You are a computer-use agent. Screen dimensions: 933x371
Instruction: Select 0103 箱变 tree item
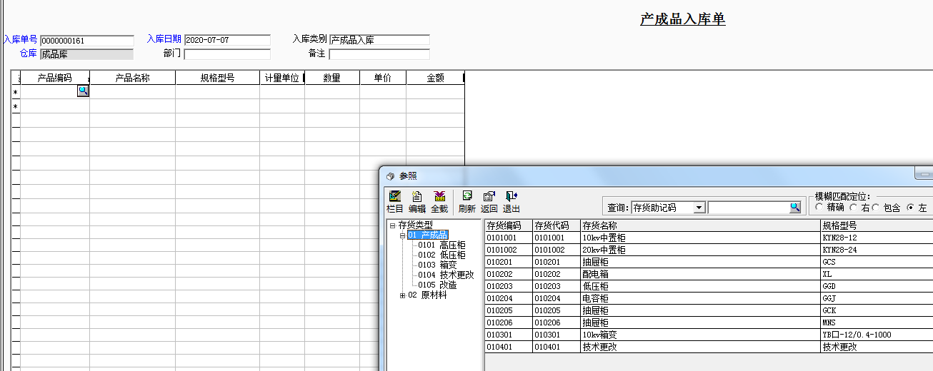pyautogui.click(x=437, y=265)
